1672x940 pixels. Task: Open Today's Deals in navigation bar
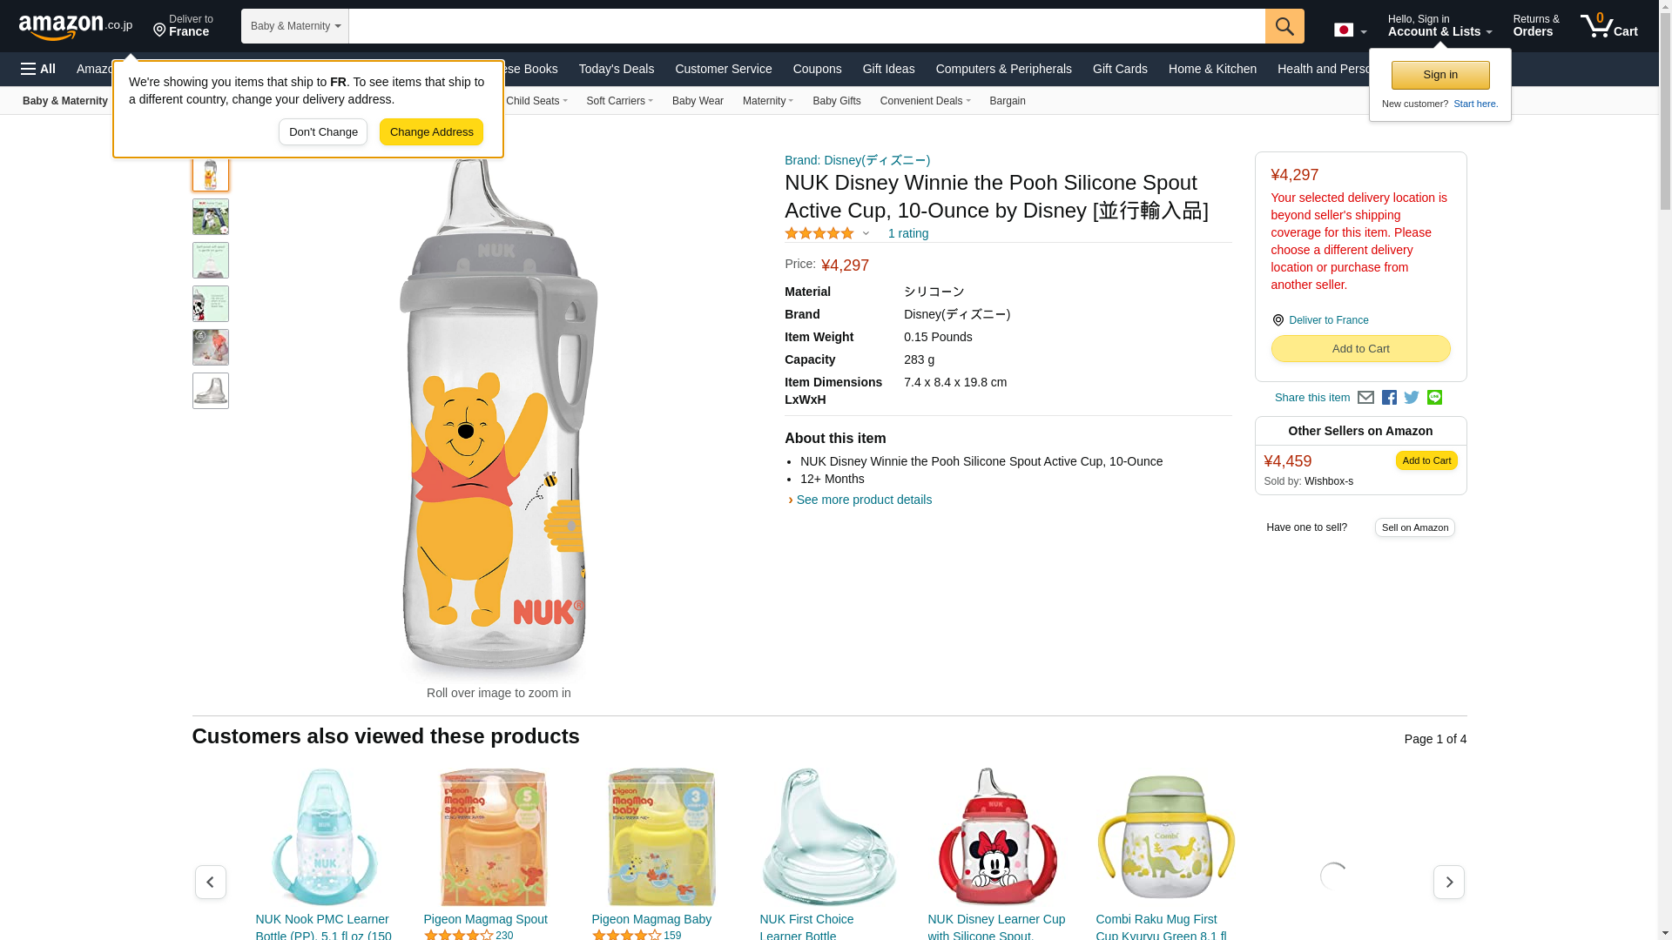[616, 69]
